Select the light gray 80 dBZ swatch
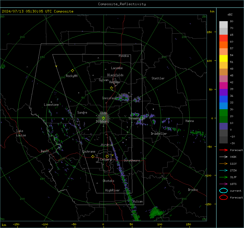The height and width of the screenshot is (228, 244). pos(223,24)
